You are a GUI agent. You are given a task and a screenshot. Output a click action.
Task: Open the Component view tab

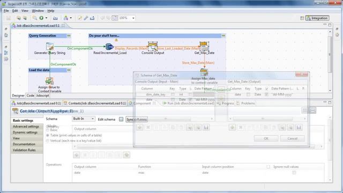(x=142, y=103)
